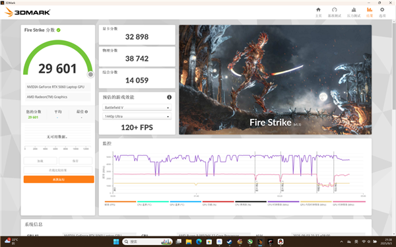Viewport: 396px width, 247px height.
Task: Click the score gauge end knob
Action: point(90,75)
